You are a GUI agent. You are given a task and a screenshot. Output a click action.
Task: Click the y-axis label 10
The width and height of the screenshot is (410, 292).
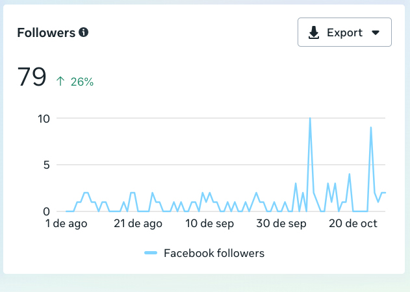pos(44,119)
